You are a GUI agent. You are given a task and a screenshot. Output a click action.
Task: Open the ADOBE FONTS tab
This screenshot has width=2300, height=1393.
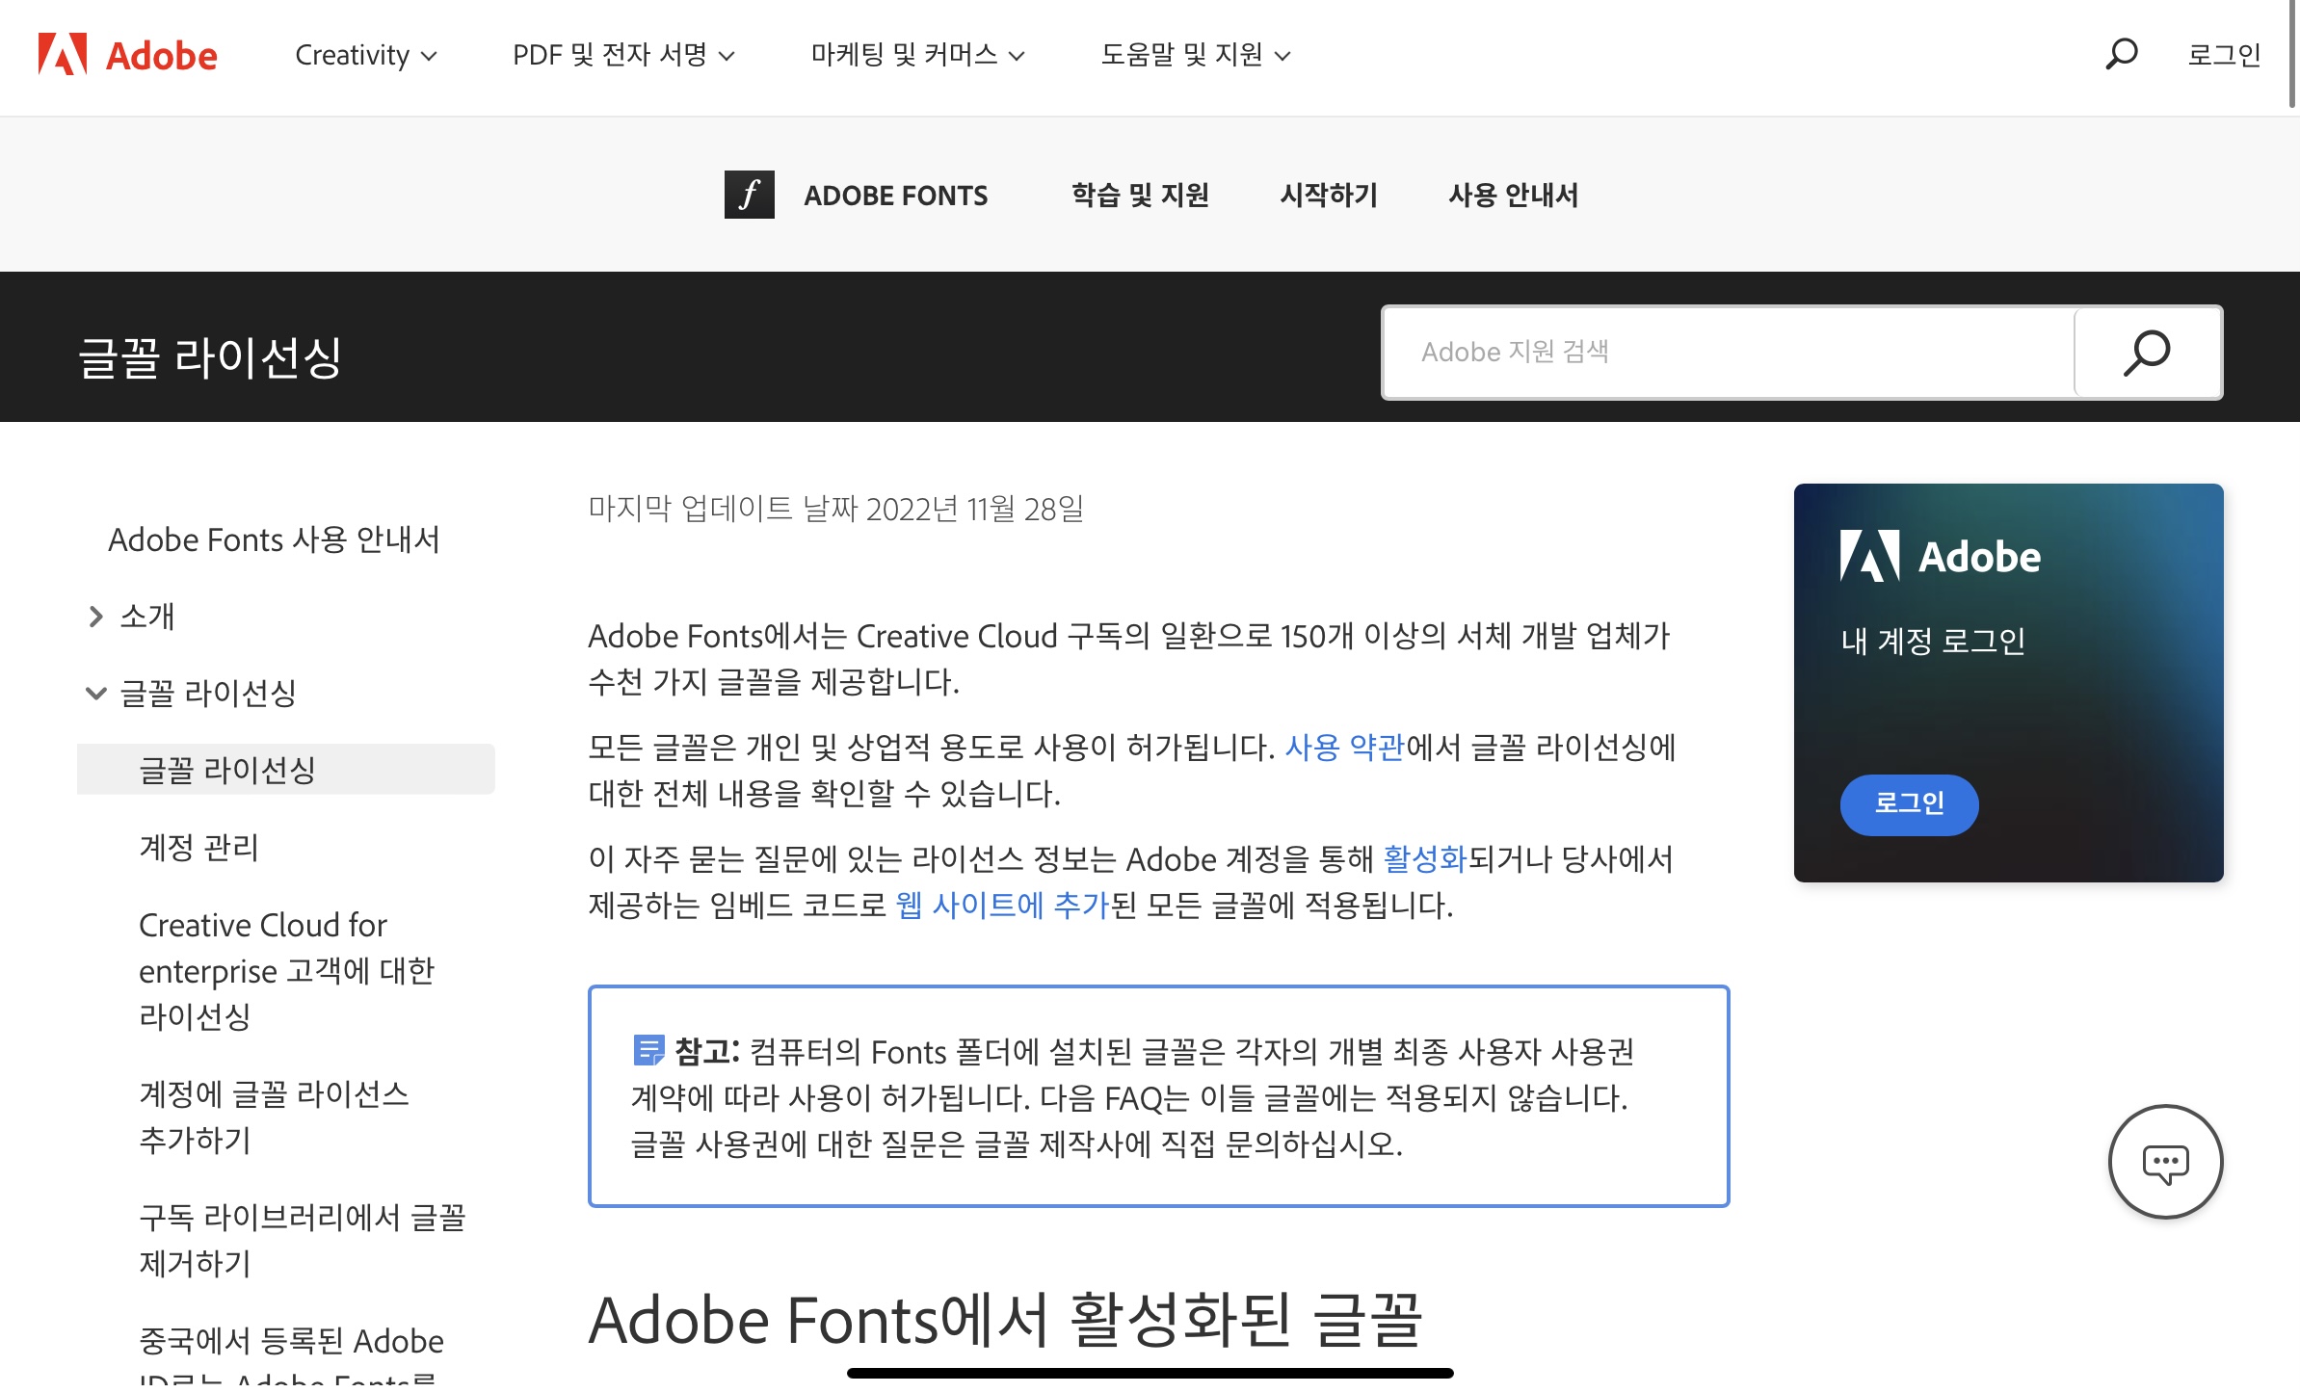(895, 196)
